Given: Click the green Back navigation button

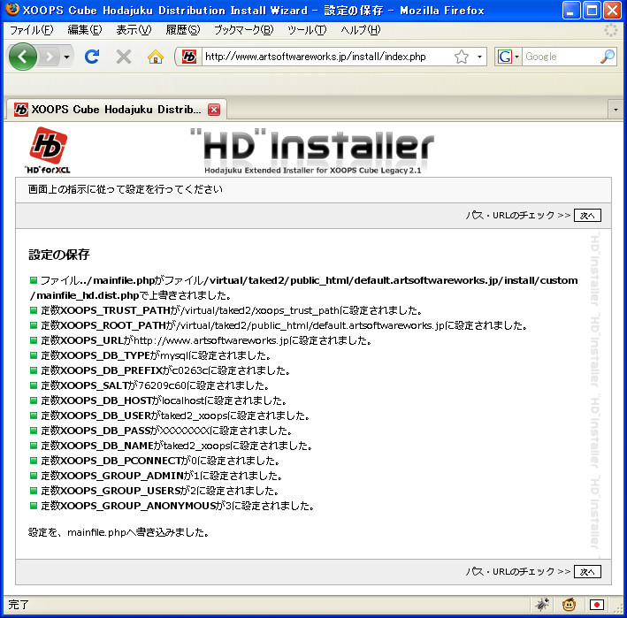Looking at the screenshot, I should pos(24,57).
